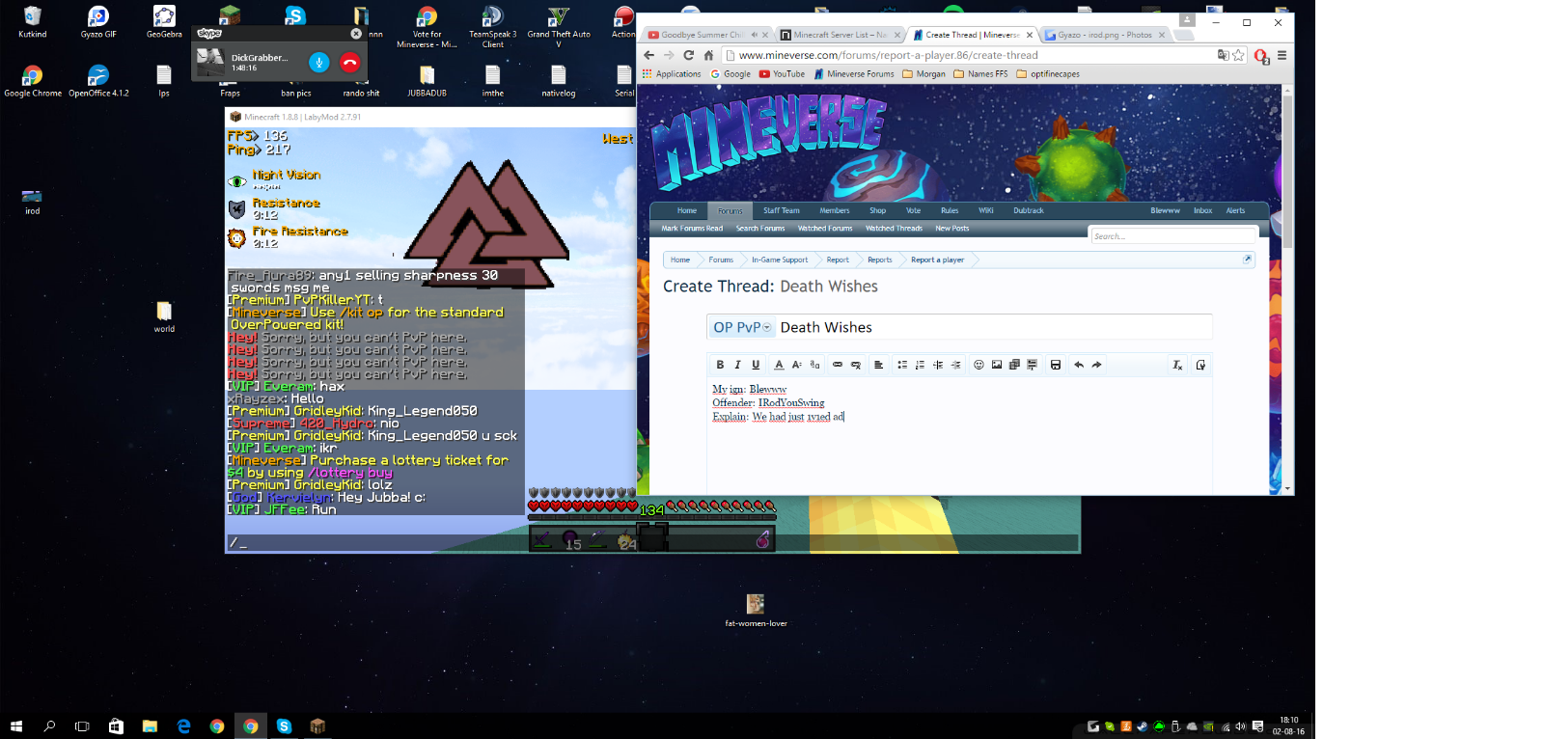Open the text color picker in editor

(x=779, y=365)
